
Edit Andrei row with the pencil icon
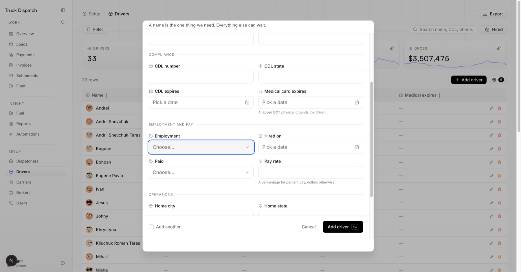click(x=491, y=108)
